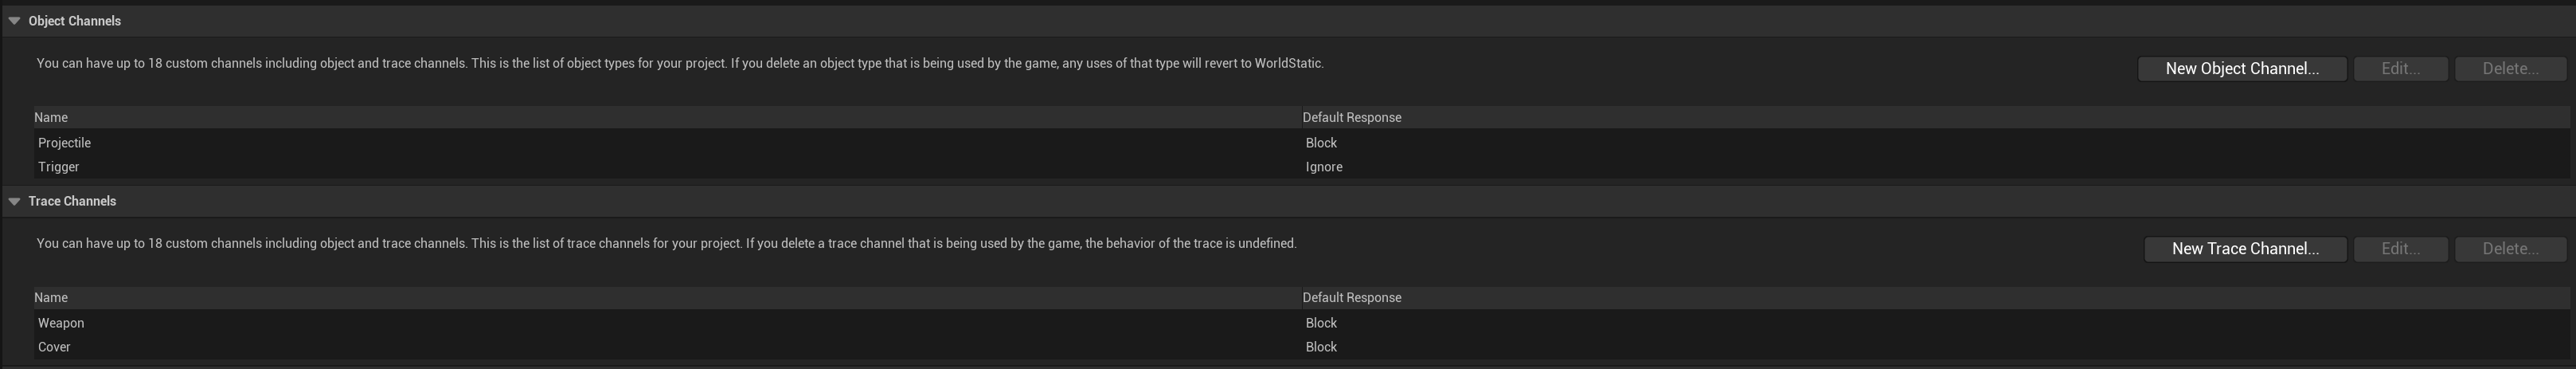Viewport: 2576px width, 369px height.
Task: Click Default Response header in Trace Channels
Action: (1351, 298)
